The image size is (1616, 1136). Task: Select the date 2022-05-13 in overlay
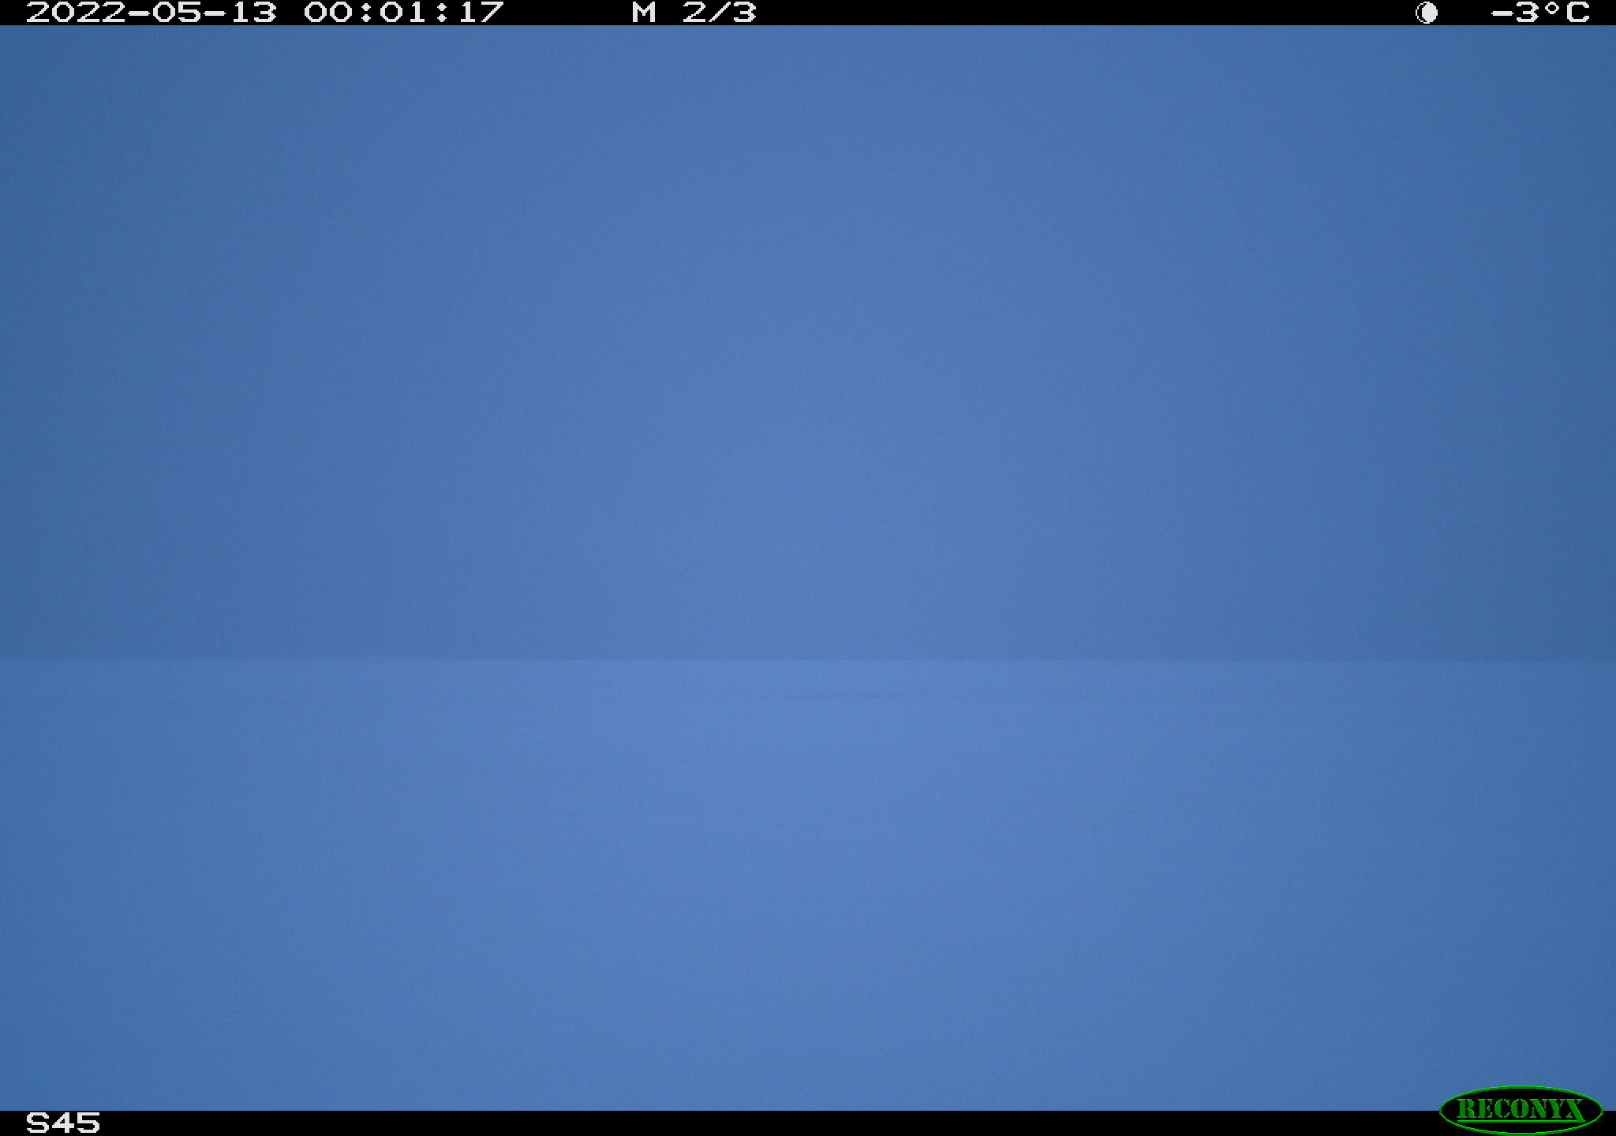pos(151,13)
